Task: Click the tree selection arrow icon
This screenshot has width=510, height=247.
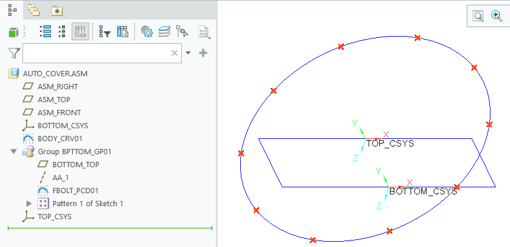Action: click(182, 31)
